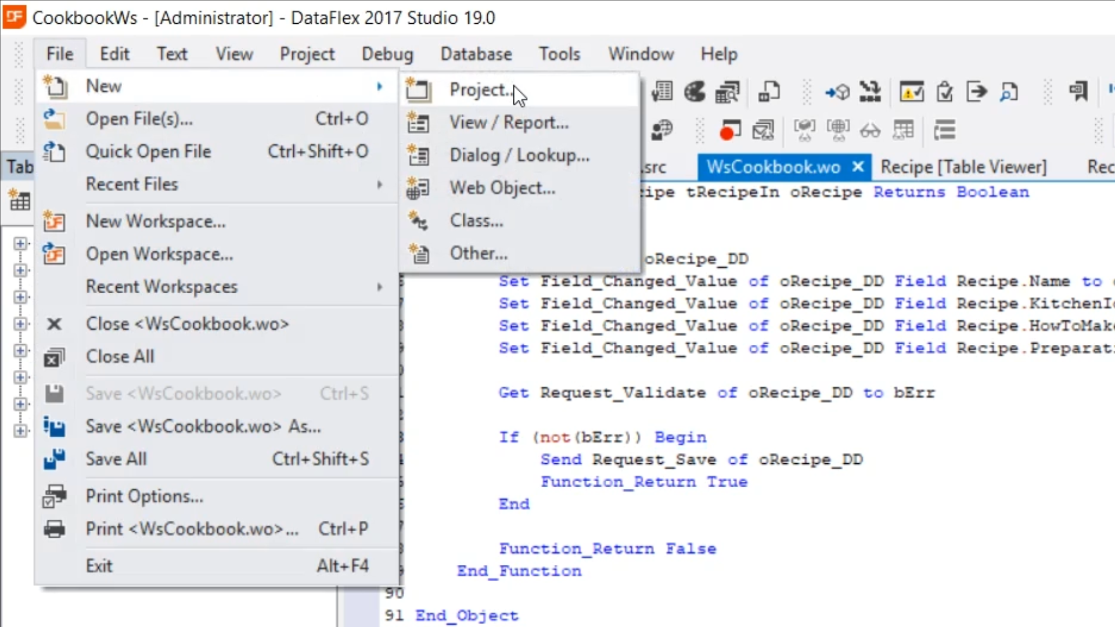The image size is (1115, 627).
Task: Click Open Workspace... menu entry
Action: point(159,254)
